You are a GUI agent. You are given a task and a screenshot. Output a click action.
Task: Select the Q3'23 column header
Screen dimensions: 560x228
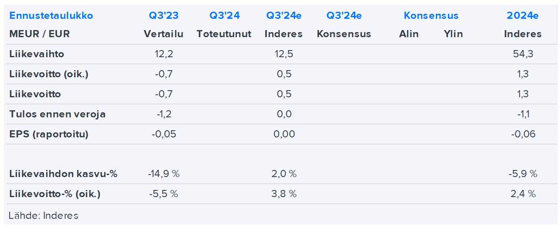coord(163,16)
